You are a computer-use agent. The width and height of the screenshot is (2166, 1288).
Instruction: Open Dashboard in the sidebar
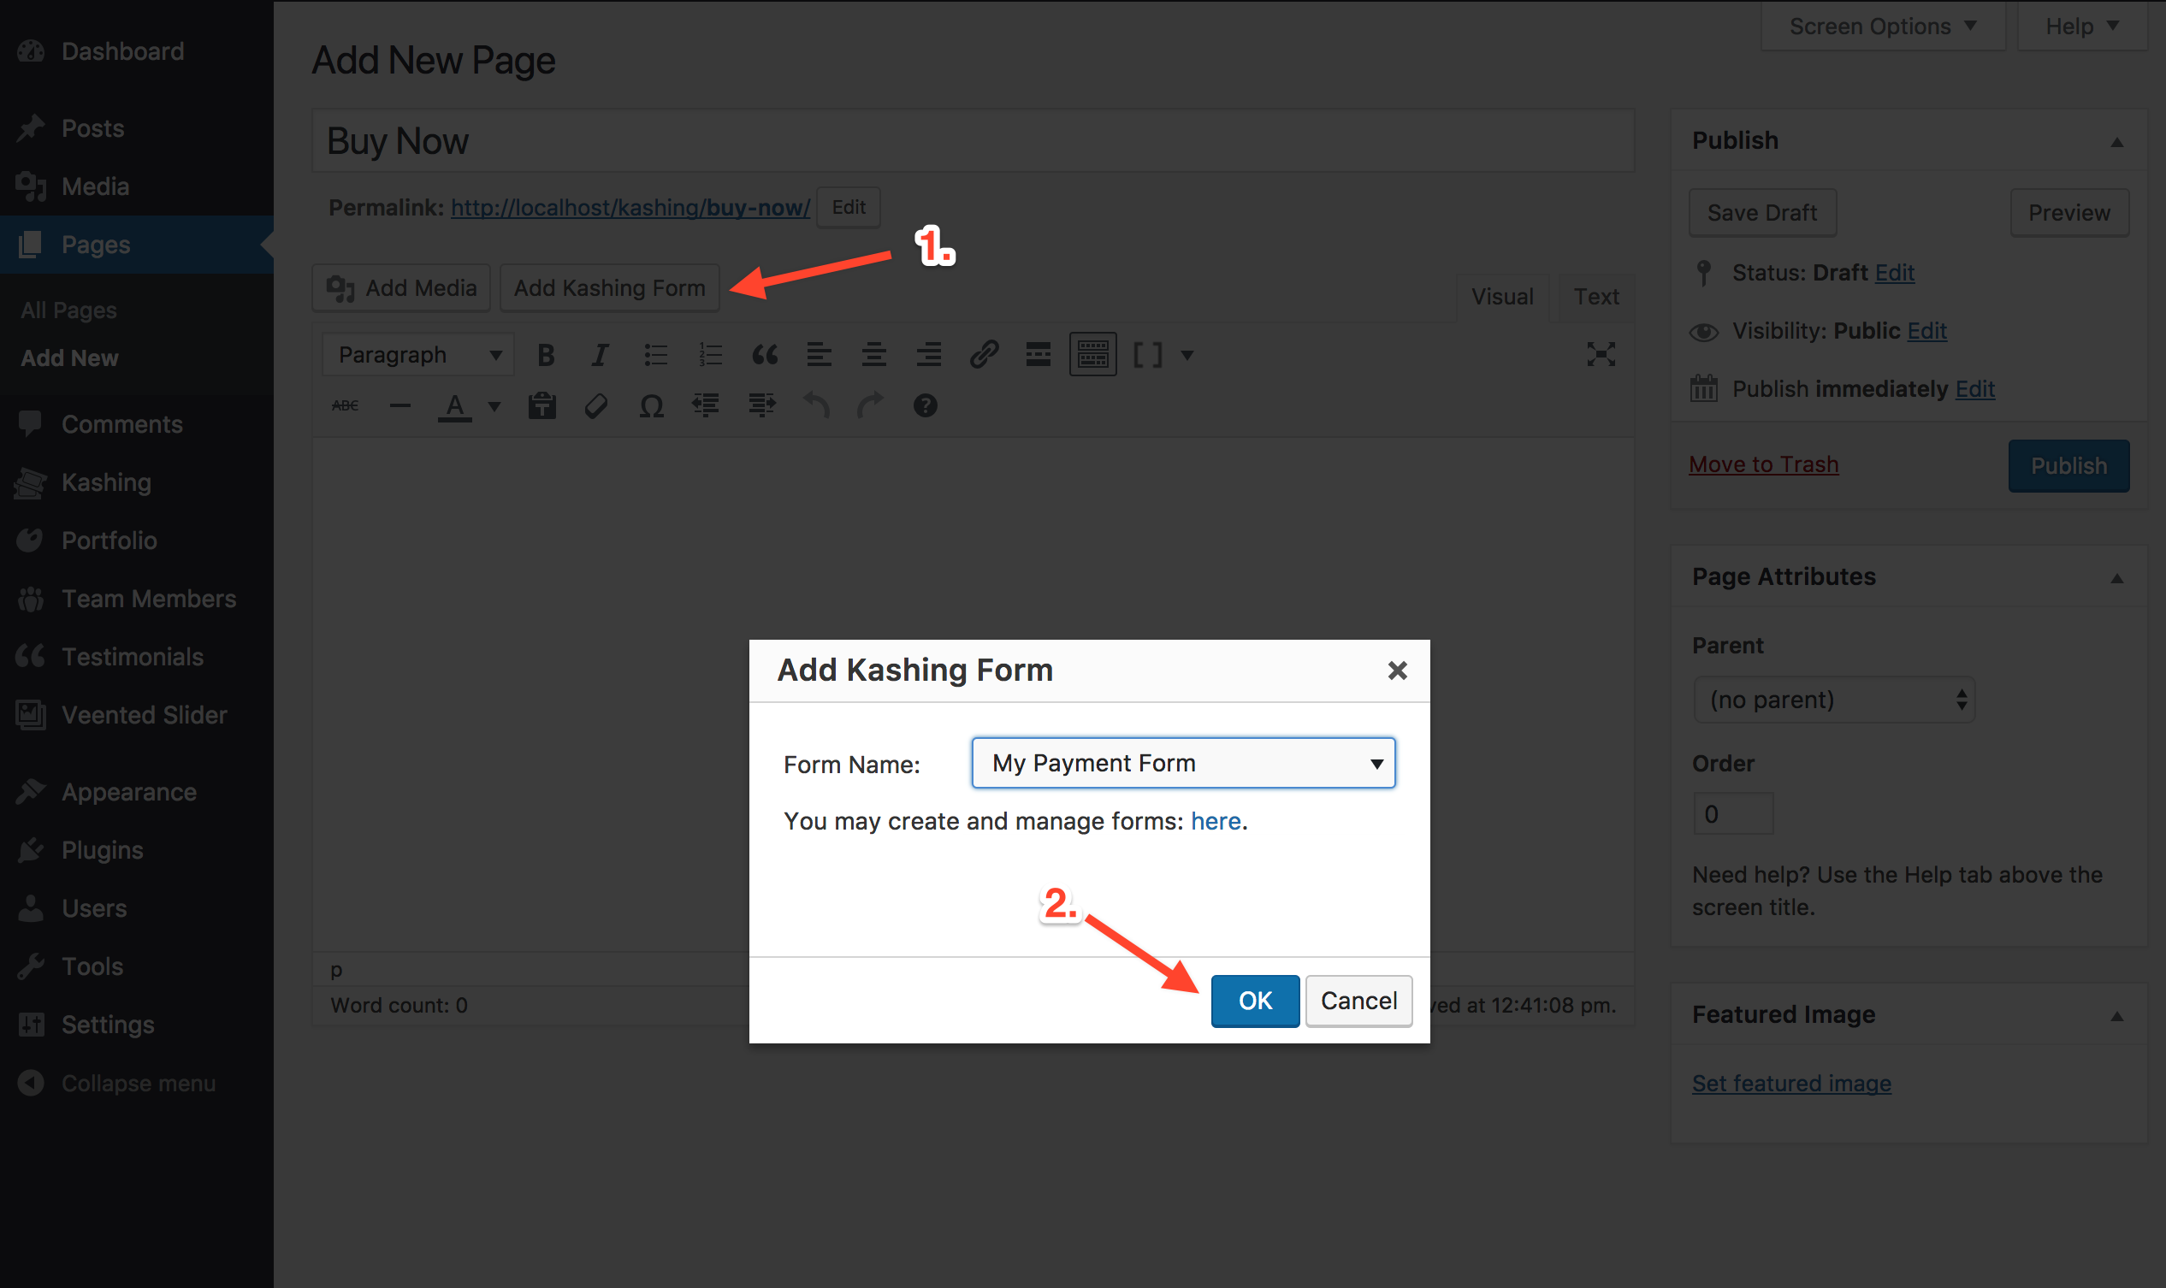tap(122, 51)
